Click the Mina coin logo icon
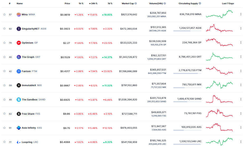This screenshot has height=149, width=247. coord(18,15)
